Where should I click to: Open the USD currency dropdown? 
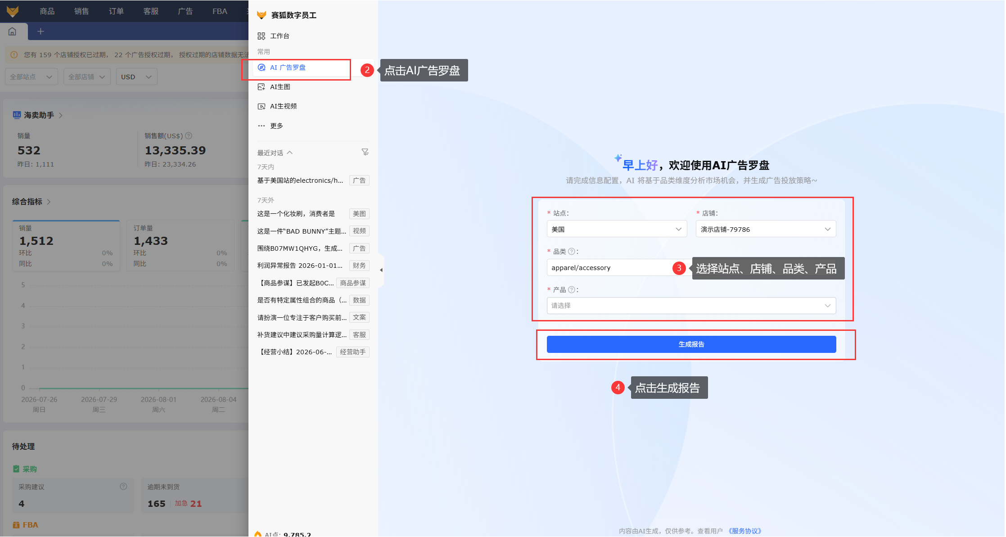[x=136, y=77]
